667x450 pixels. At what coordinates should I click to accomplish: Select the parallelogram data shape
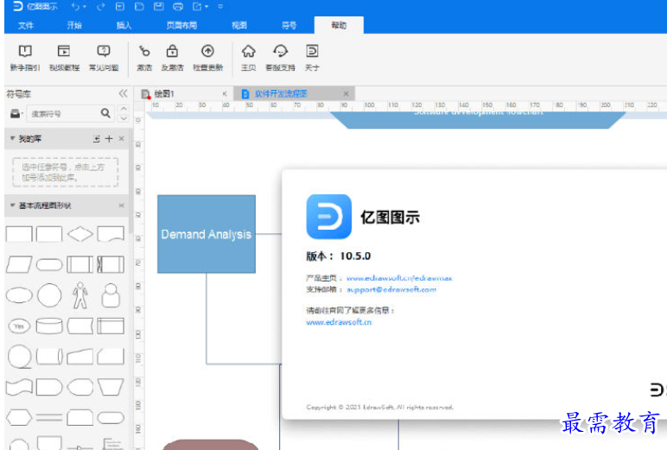click(19, 264)
